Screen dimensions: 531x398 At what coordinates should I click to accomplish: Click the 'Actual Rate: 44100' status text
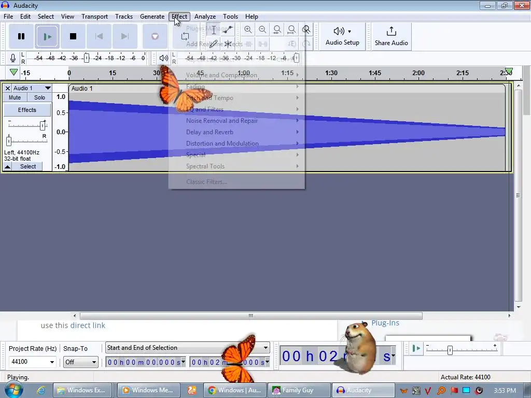tap(465, 377)
